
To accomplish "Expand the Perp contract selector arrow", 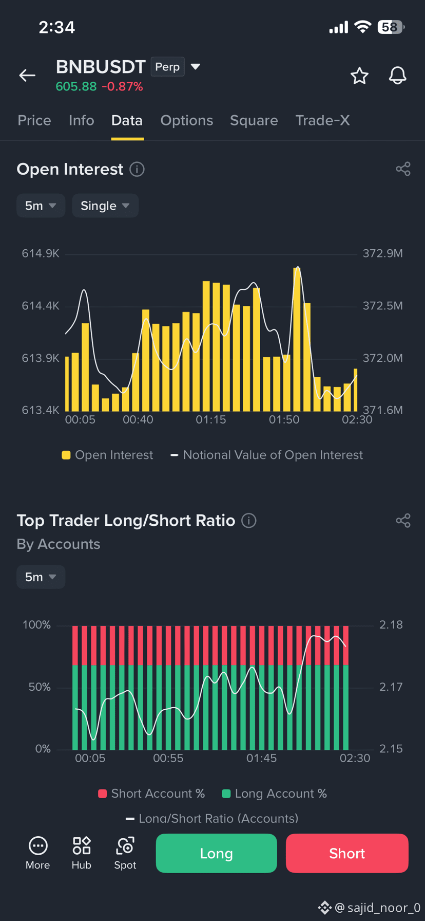I will pos(196,67).
